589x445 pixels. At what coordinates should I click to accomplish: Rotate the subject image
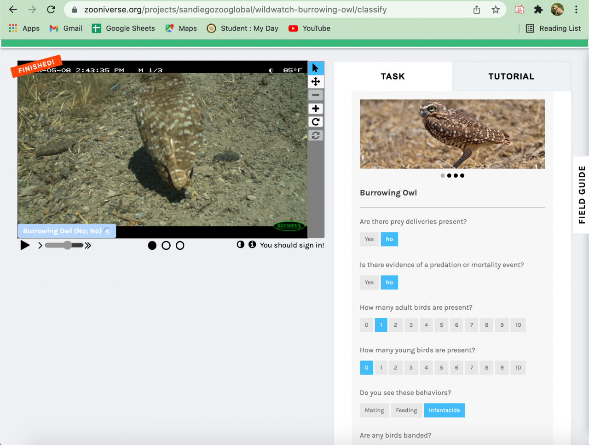pyautogui.click(x=316, y=122)
